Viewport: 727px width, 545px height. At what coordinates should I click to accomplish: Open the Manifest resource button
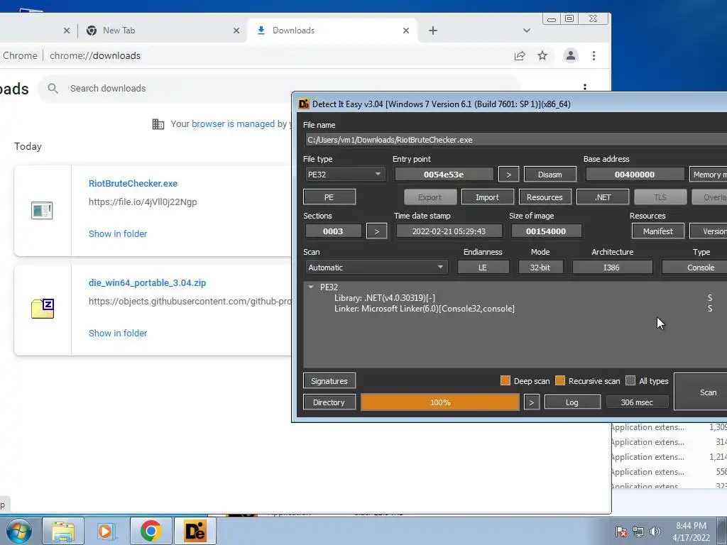click(x=658, y=231)
